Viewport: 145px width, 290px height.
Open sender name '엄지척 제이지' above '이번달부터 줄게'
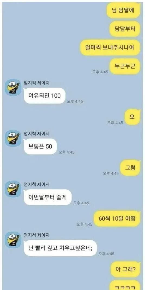(x=37, y=184)
